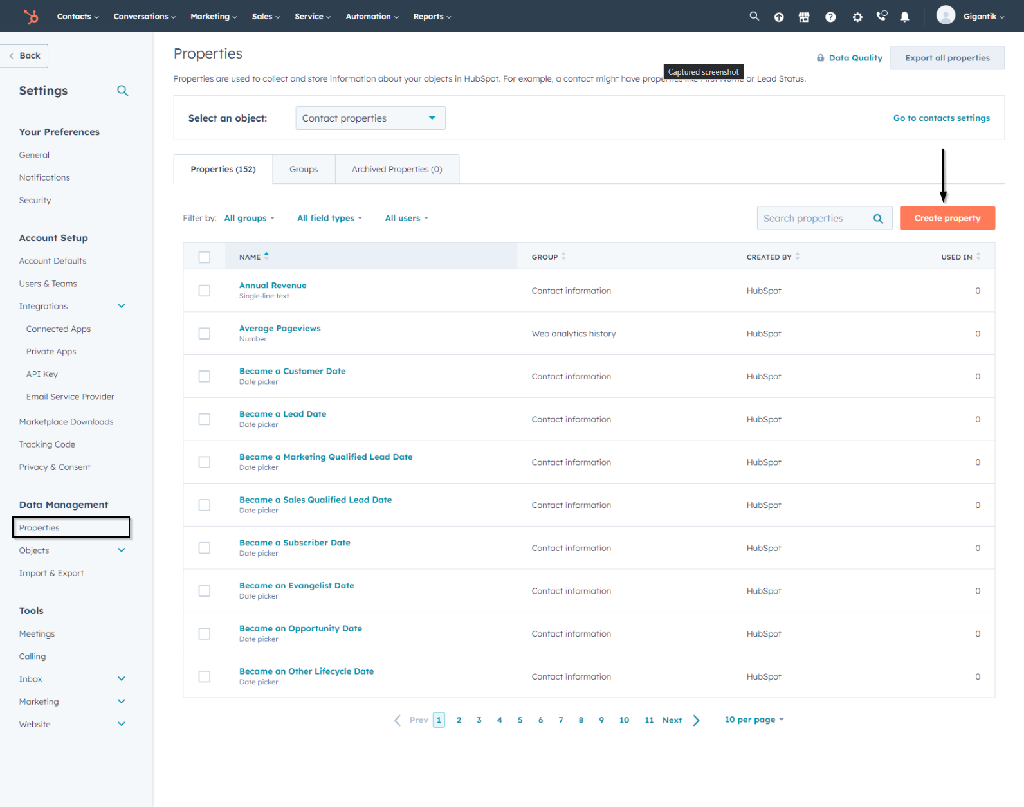Open the Conversations top menu
The height and width of the screenshot is (807, 1024).
[x=145, y=17]
